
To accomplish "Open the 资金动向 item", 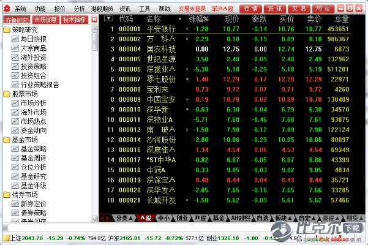I will 29,130.
